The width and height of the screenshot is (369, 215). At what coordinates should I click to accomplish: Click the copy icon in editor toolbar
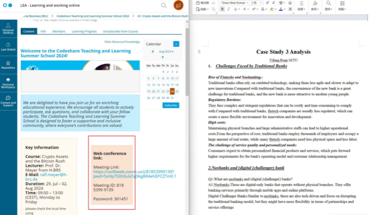click(x=213, y=9)
